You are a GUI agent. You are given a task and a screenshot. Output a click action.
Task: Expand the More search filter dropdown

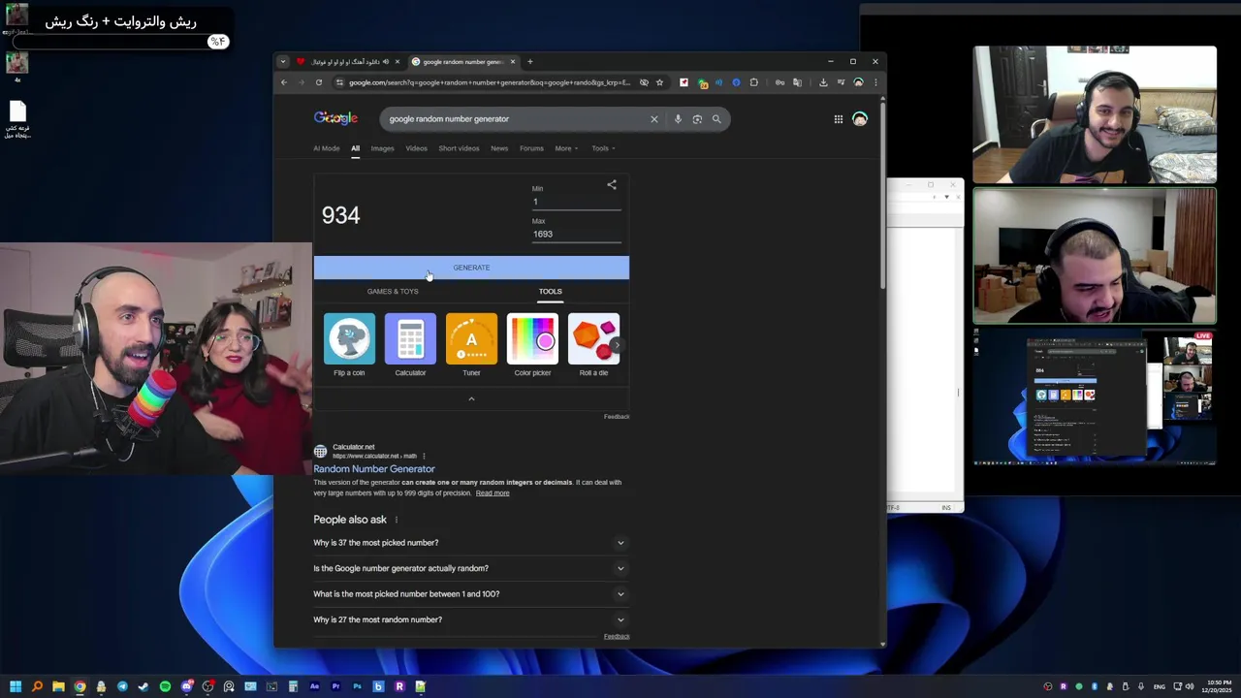coord(566,148)
